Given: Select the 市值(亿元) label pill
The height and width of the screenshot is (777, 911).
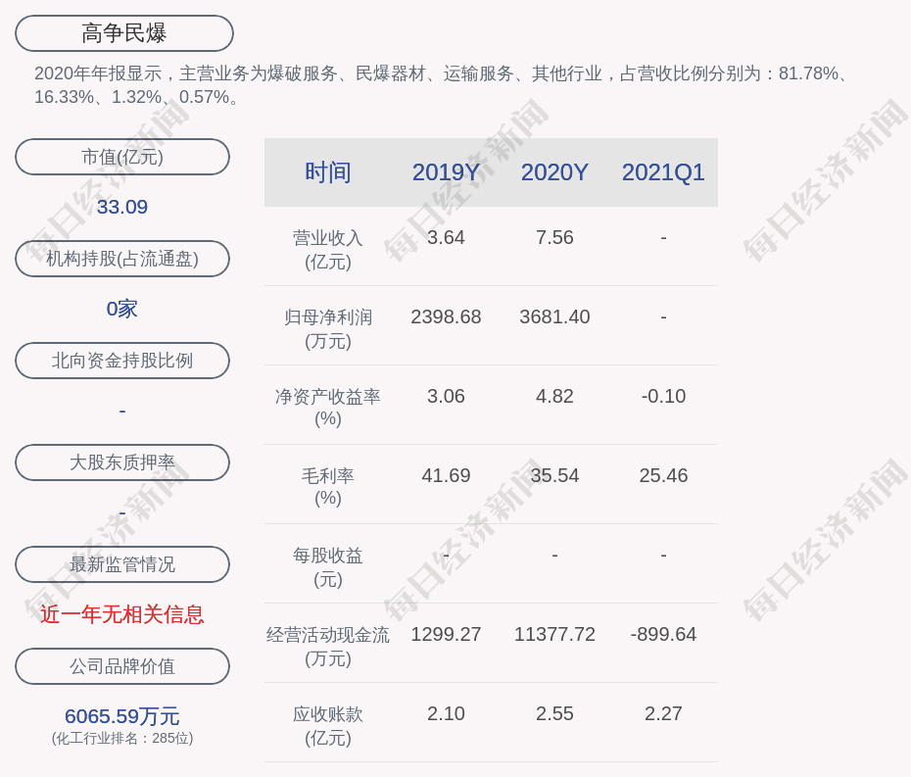Looking at the screenshot, I should (122, 157).
